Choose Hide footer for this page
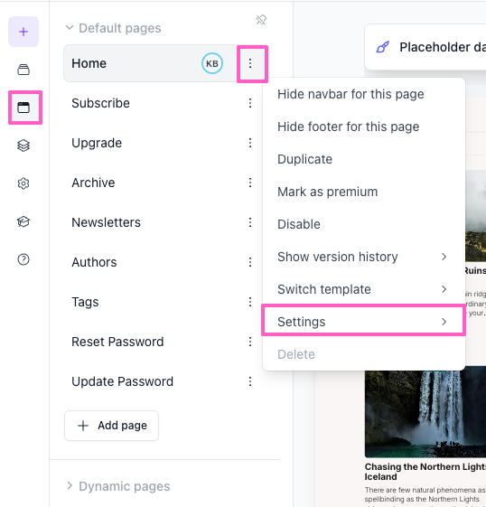 tap(364, 127)
